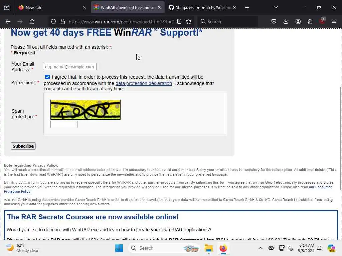
Task: Uncheck the agreement checkbox
Action: 47,77
